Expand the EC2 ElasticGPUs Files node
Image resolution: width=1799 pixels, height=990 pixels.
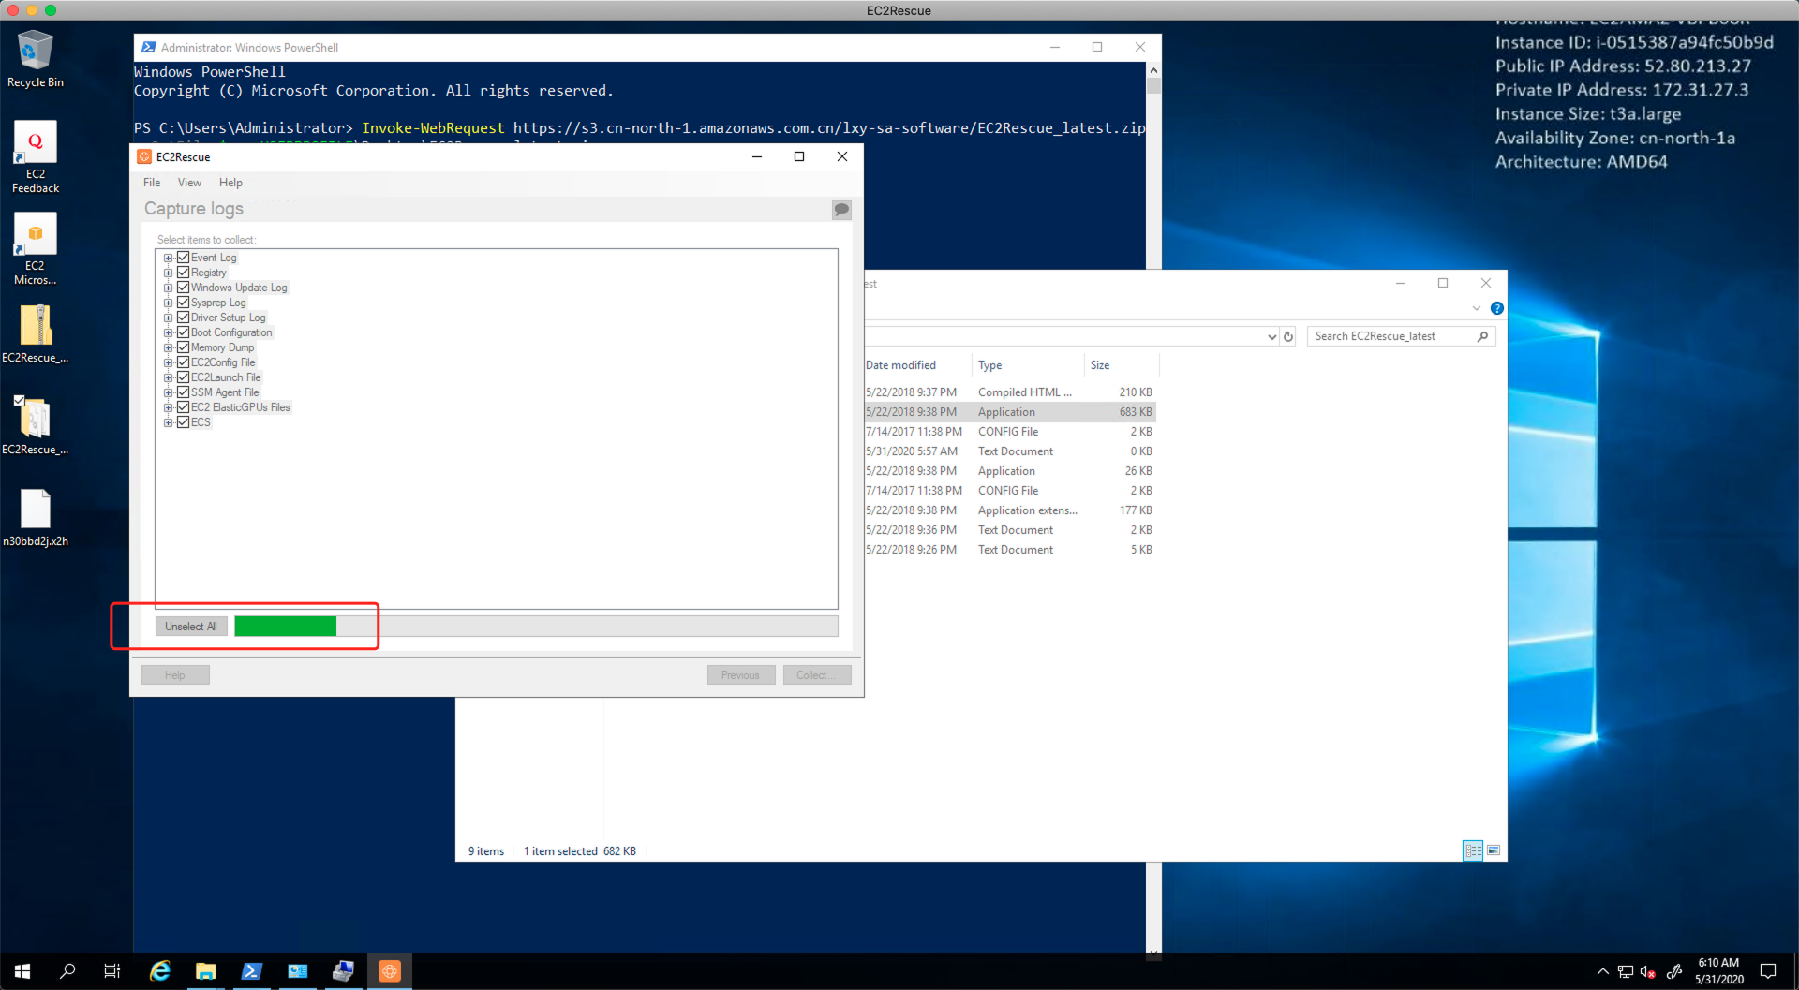click(169, 407)
